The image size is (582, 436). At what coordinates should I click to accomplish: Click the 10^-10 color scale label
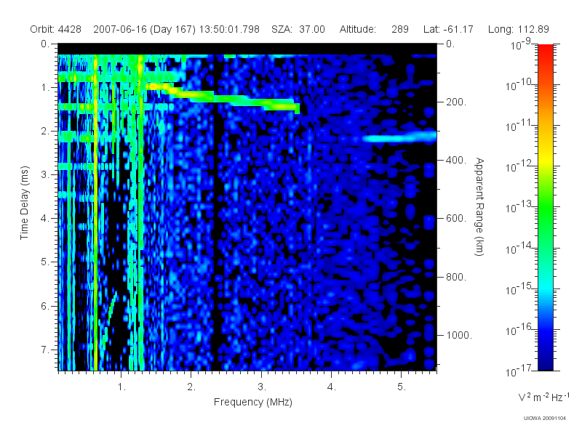click(519, 85)
